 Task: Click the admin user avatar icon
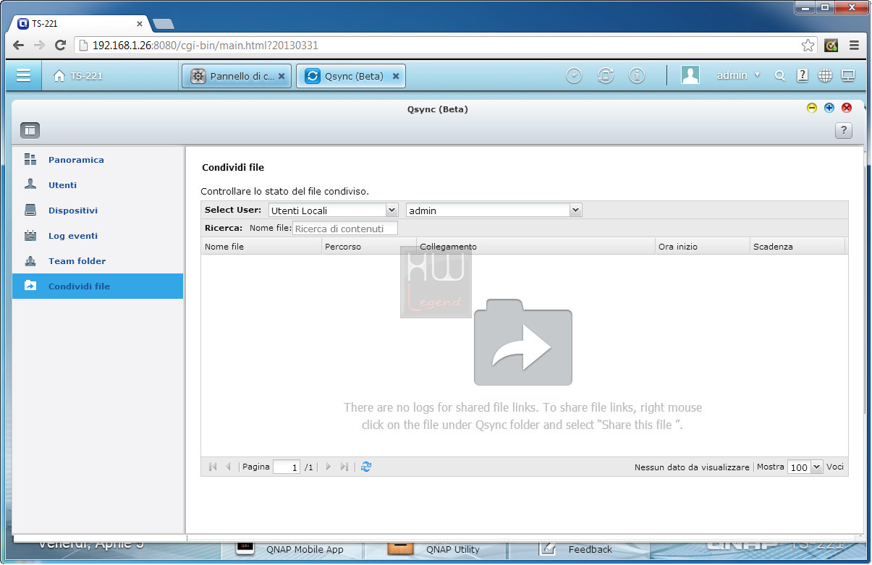(x=690, y=75)
